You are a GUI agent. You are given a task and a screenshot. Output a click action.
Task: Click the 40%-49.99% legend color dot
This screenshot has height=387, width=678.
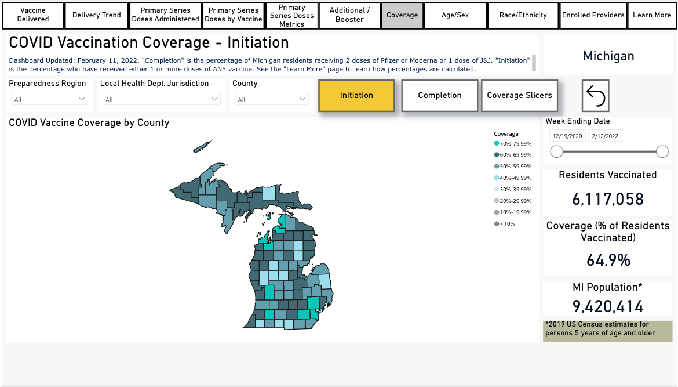[497, 178]
